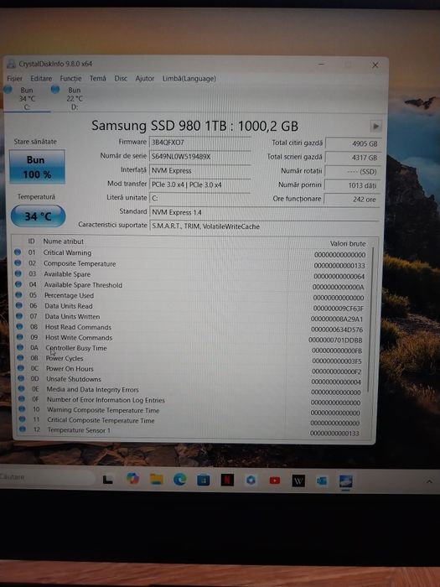Image resolution: width=440 pixels, height=587 pixels.
Task: Open Copilot from the taskbar
Action: click(x=132, y=479)
